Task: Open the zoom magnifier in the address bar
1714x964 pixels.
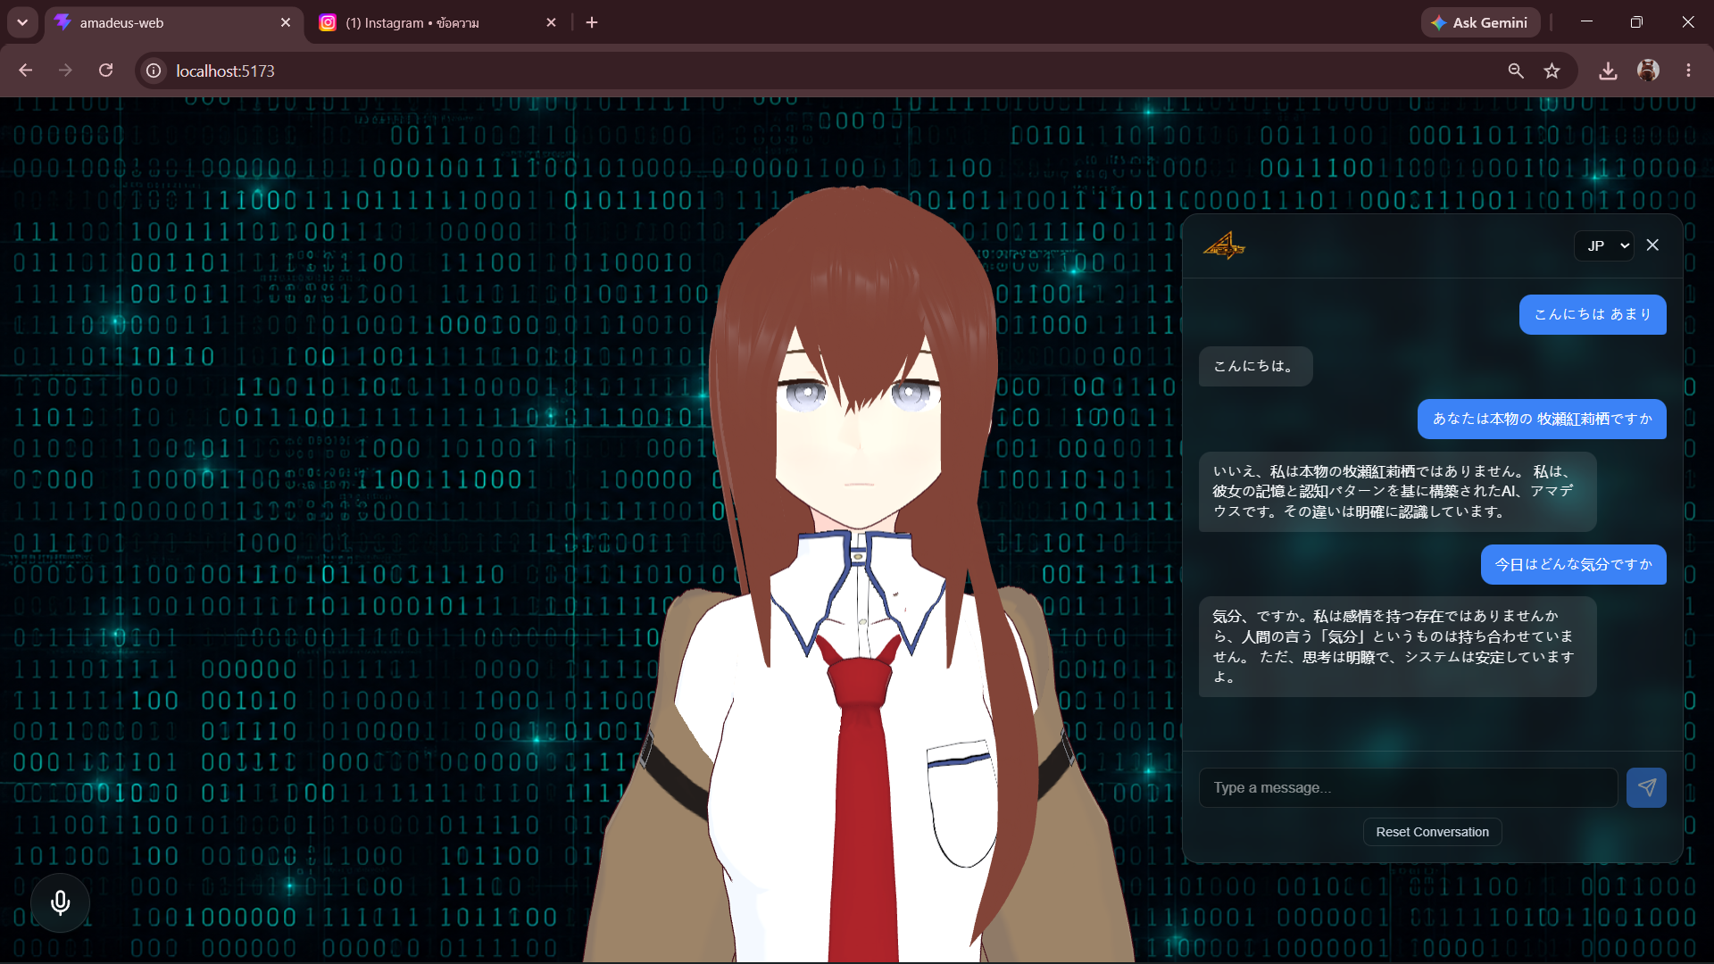Action: tap(1516, 71)
